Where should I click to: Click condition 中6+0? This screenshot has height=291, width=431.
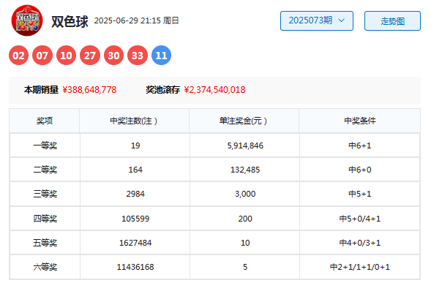coord(360,170)
